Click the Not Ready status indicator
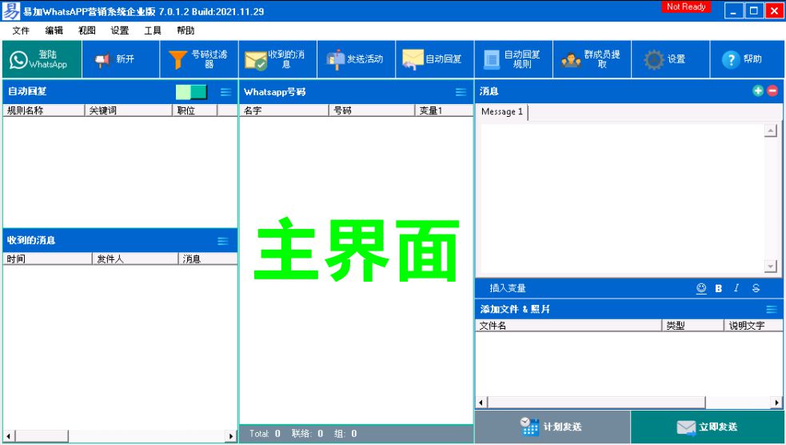Image resolution: width=786 pixels, height=445 pixels. [686, 6]
